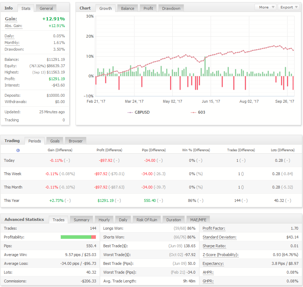
Task: Toggle GBPUSD series in chart legend
Action: point(139,113)
